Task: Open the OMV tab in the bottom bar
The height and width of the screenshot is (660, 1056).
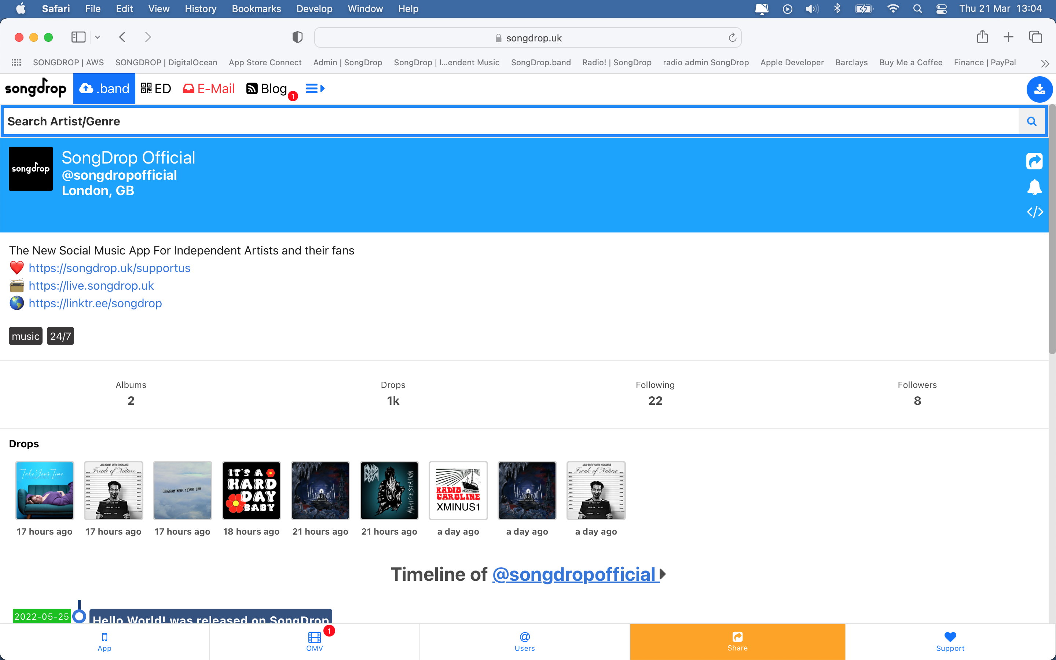Action: click(315, 642)
